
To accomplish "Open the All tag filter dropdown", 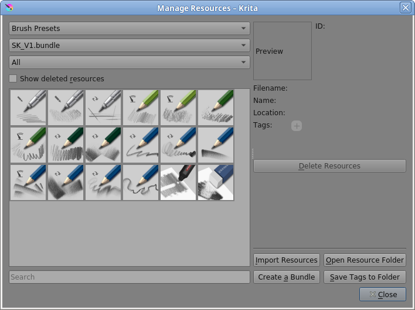I will [x=130, y=62].
